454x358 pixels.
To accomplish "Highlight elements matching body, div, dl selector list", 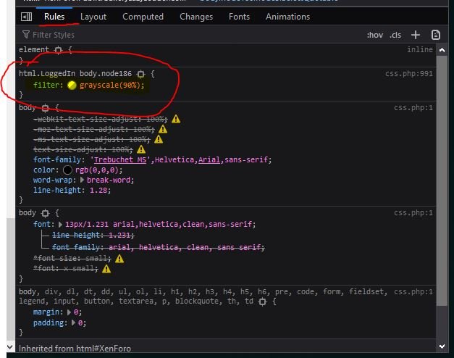I will pyautogui.click(x=262, y=301).
